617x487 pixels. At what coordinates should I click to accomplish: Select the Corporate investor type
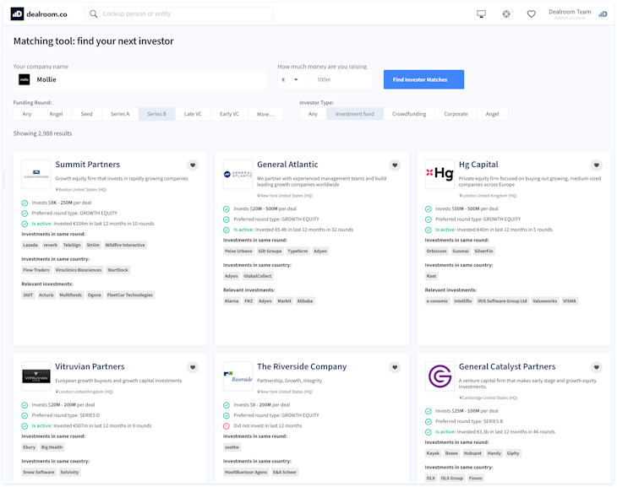coord(456,114)
